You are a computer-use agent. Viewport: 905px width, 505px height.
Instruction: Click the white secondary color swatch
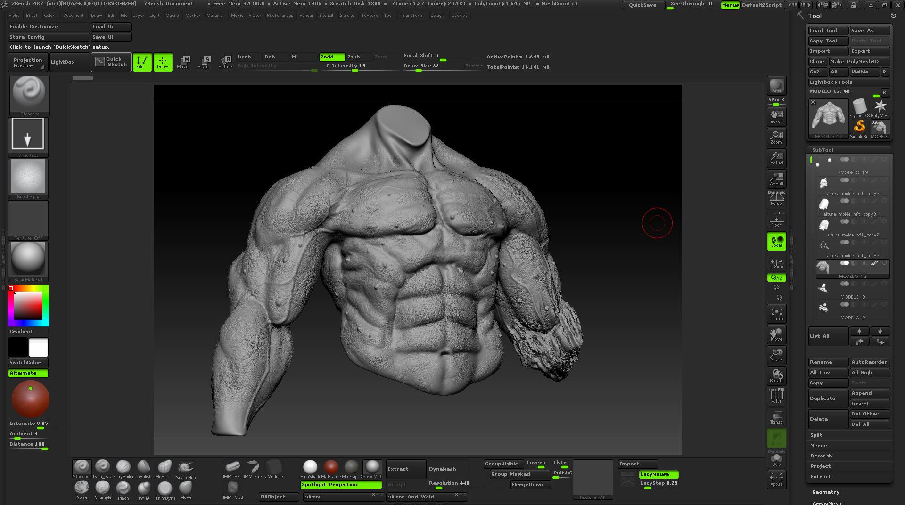(39, 348)
